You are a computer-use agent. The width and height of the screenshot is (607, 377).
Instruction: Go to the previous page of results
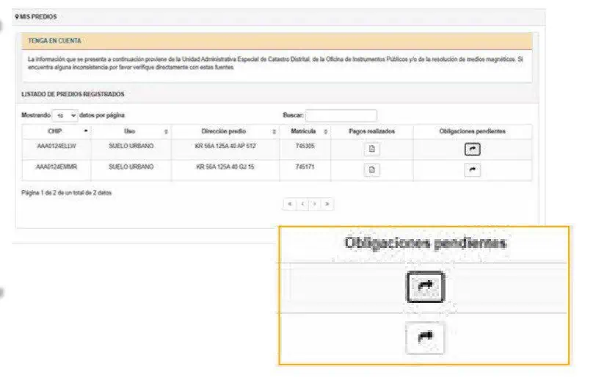(302, 204)
